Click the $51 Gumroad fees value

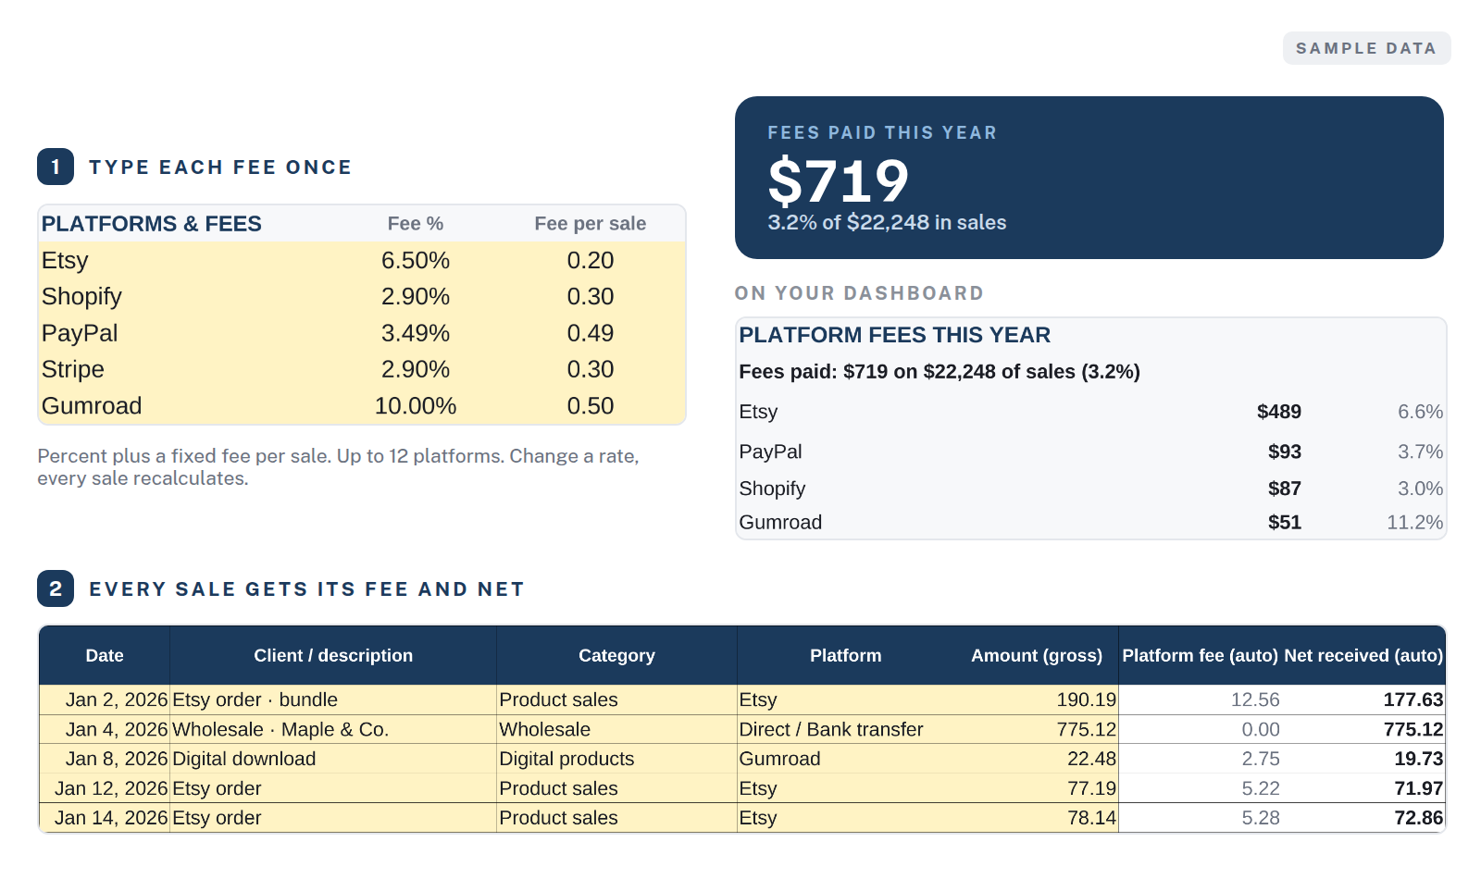[1285, 523]
